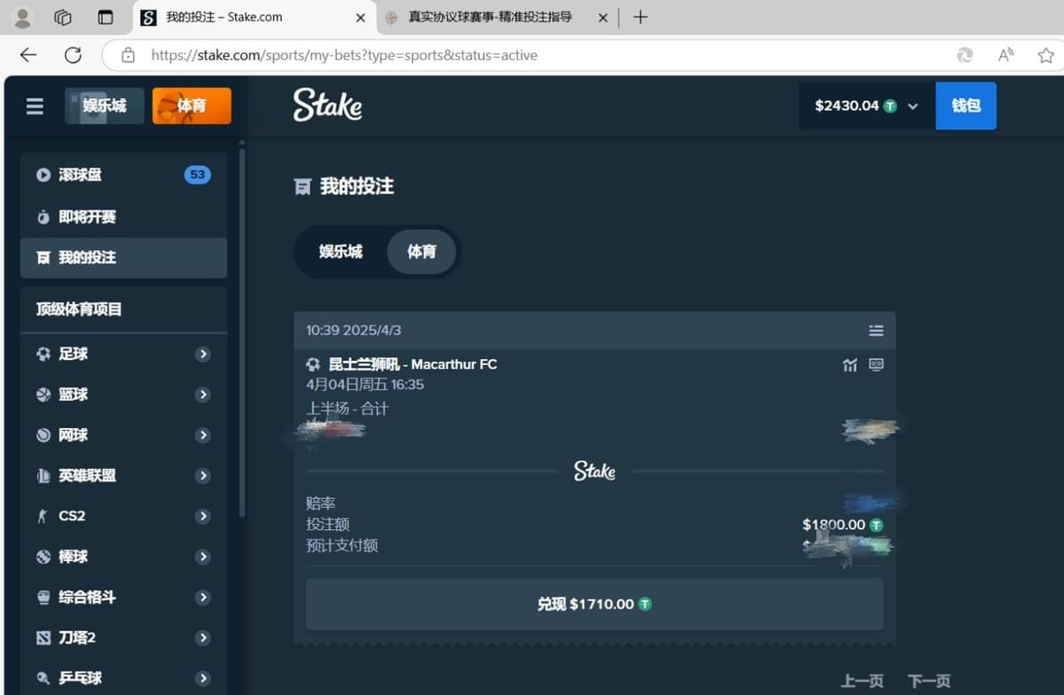Expand the CS2 category chevron

(203, 516)
